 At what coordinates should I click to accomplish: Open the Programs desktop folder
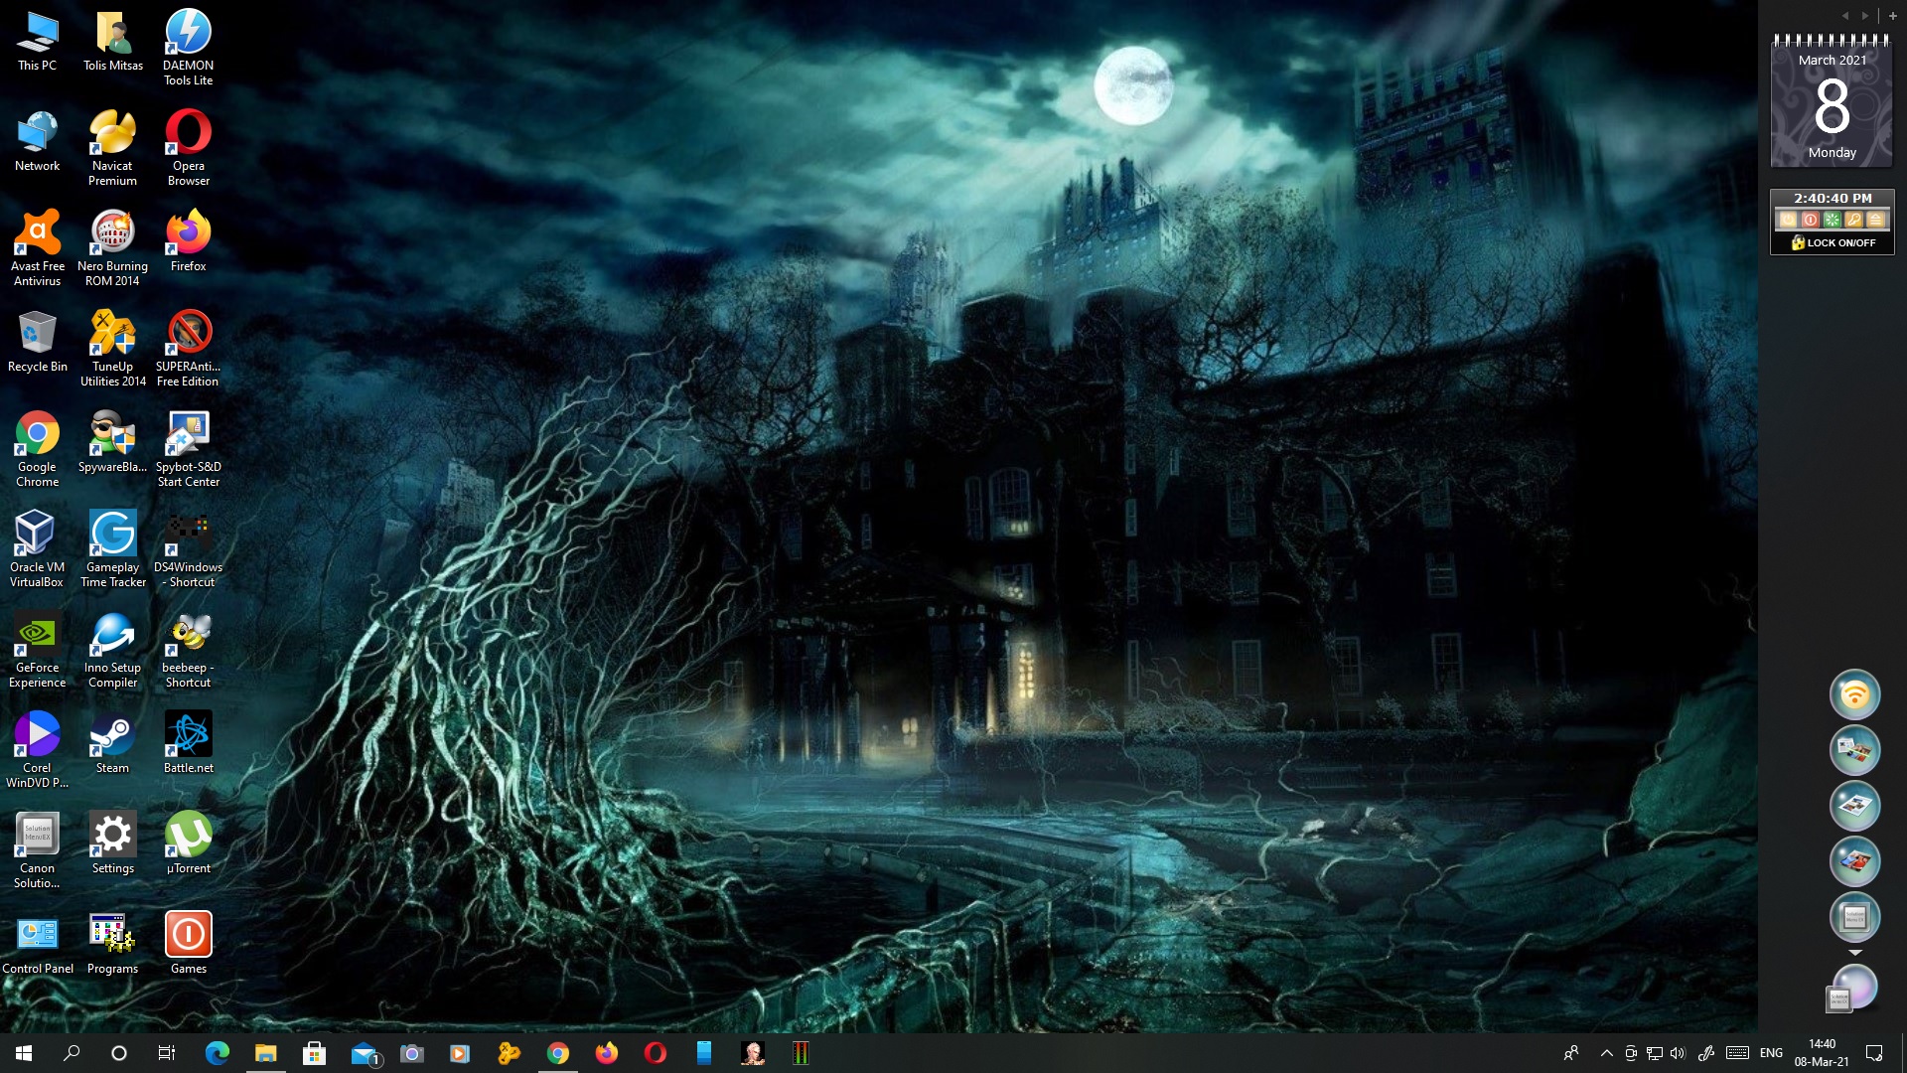113,944
